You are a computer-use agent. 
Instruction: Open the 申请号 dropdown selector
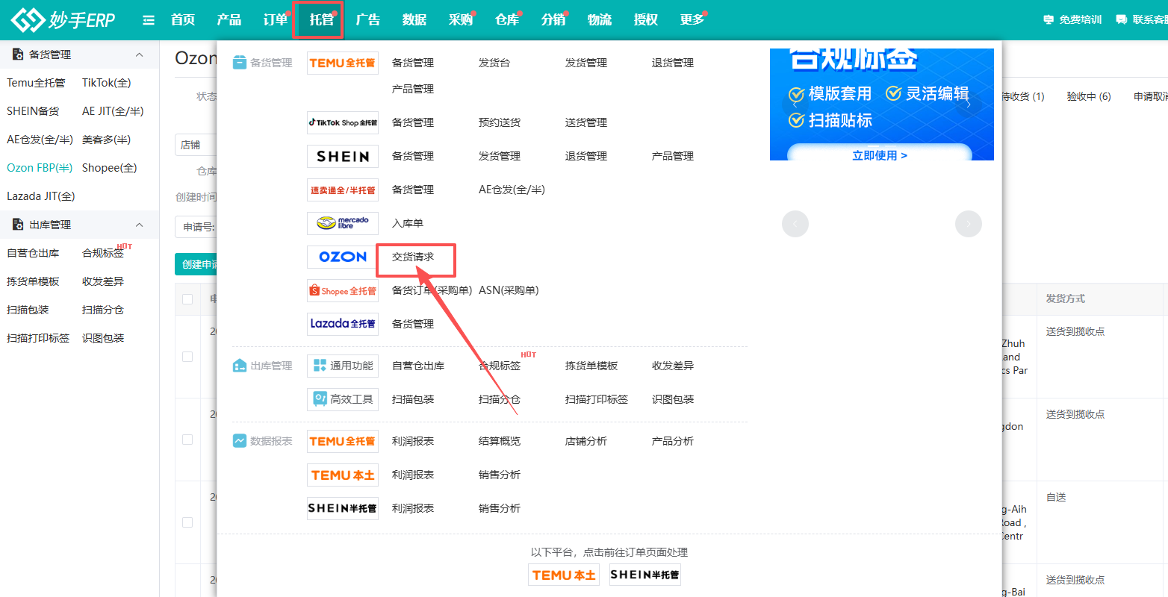(196, 227)
